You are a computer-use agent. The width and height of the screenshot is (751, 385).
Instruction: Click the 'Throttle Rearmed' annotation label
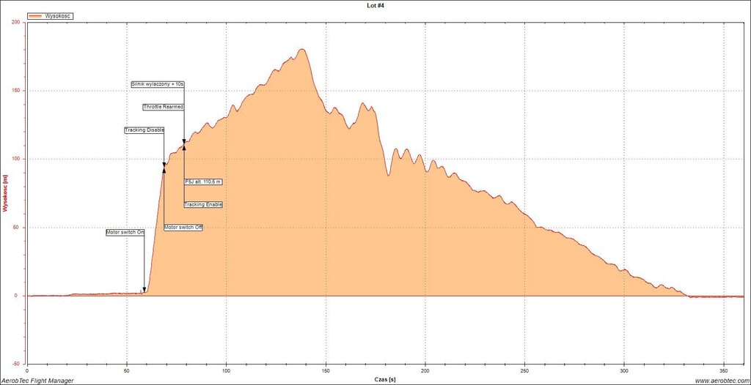[164, 108]
